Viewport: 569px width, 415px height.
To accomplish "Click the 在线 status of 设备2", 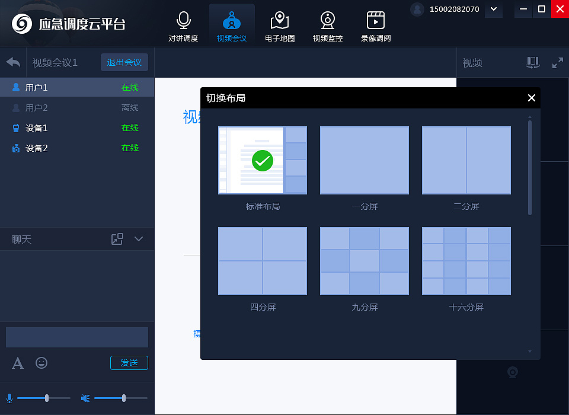I will (130, 148).
